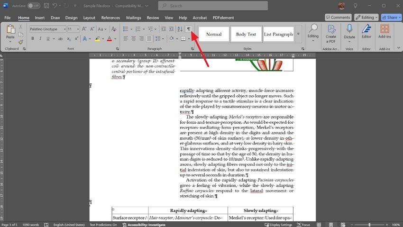Open the Styles gallery expander arrow
This screenshot has height=227, width=403.
[x=298, y=34]
